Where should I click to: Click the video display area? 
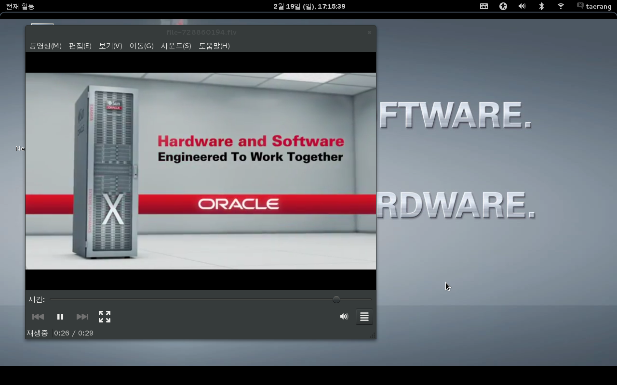[x=201, y=171]
